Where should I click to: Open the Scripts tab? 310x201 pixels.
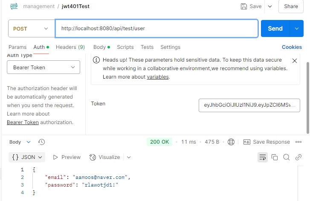[x=125, y=47]
